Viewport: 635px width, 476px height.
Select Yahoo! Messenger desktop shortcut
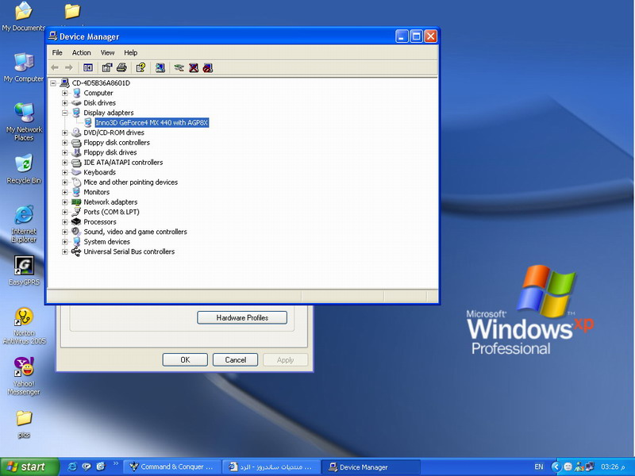pyautogui.click(x=24, y=376)
